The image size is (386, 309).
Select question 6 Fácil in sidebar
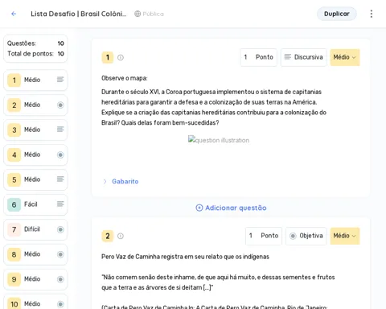point(35,204)
